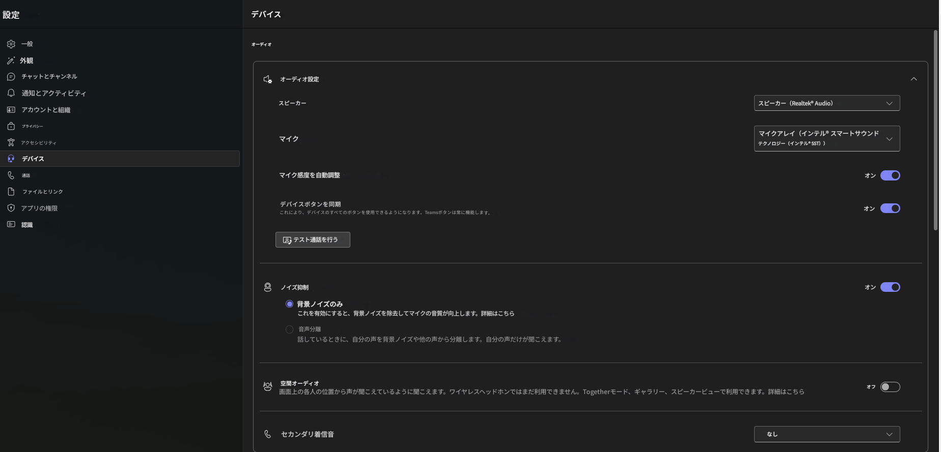Click the テスト通話を行う button

point(313,240)
